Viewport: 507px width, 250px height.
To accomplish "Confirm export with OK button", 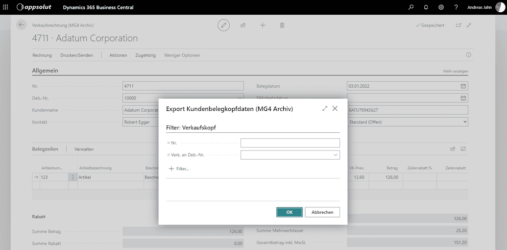I will [x=289, y=212].
